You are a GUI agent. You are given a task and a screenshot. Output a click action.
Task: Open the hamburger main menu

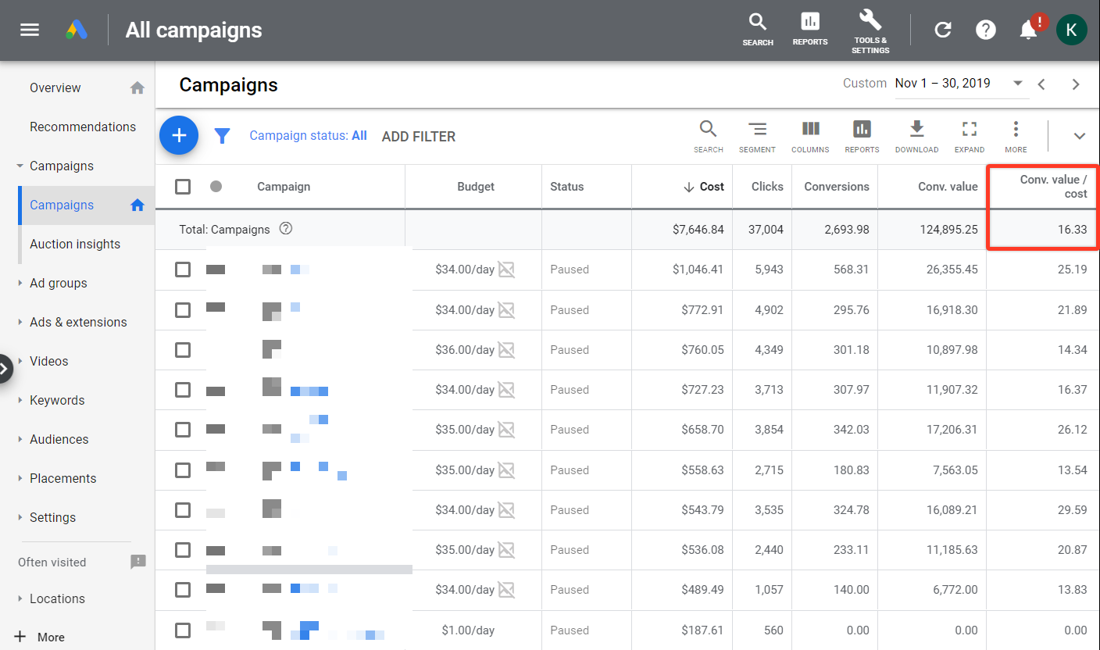[30, 30]
